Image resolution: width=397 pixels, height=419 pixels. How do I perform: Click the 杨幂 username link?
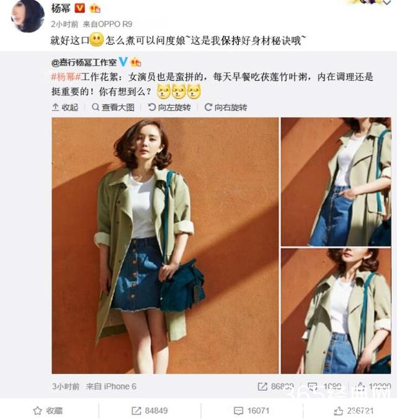click(61, 9)
